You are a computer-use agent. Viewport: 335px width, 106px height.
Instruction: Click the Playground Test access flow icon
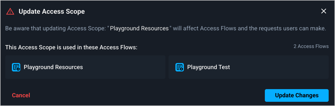point(180,67)
